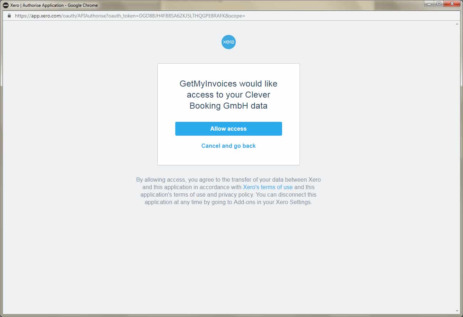463x317 pixels.
Task: Click the data transfer disclaimer paragraph
Action: (228, 191)
